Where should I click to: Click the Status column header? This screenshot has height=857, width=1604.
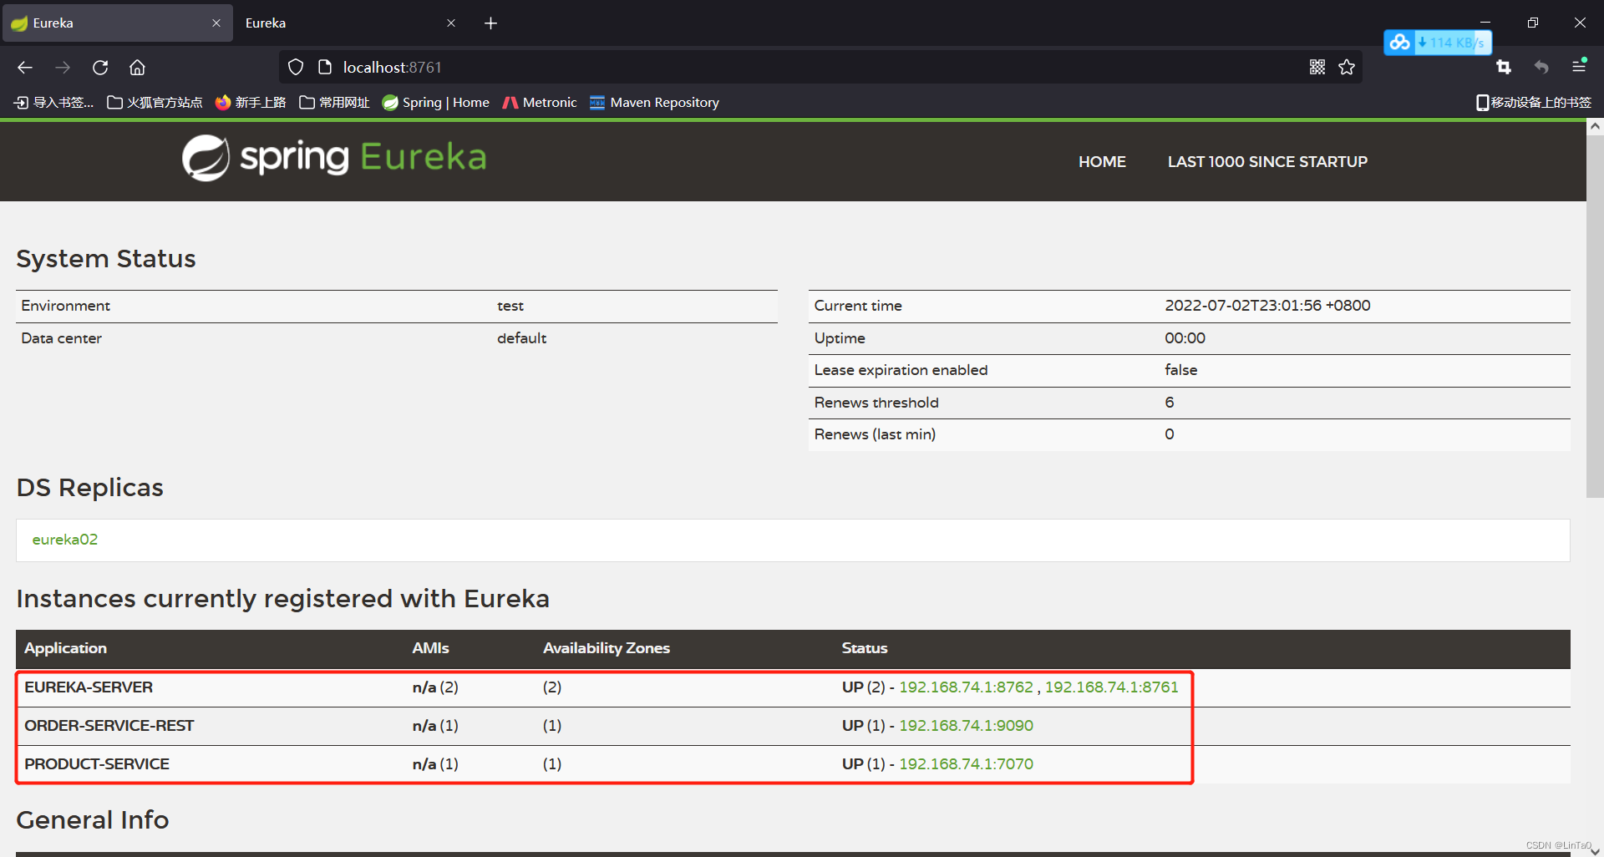(865, 648)
